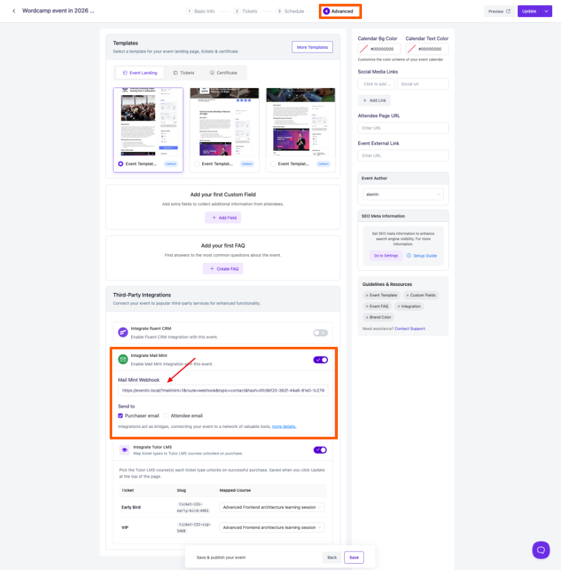Screen dimensions: 561x570
Task: Switch to Event Landing template tab
Action: [x=140, y=73]
